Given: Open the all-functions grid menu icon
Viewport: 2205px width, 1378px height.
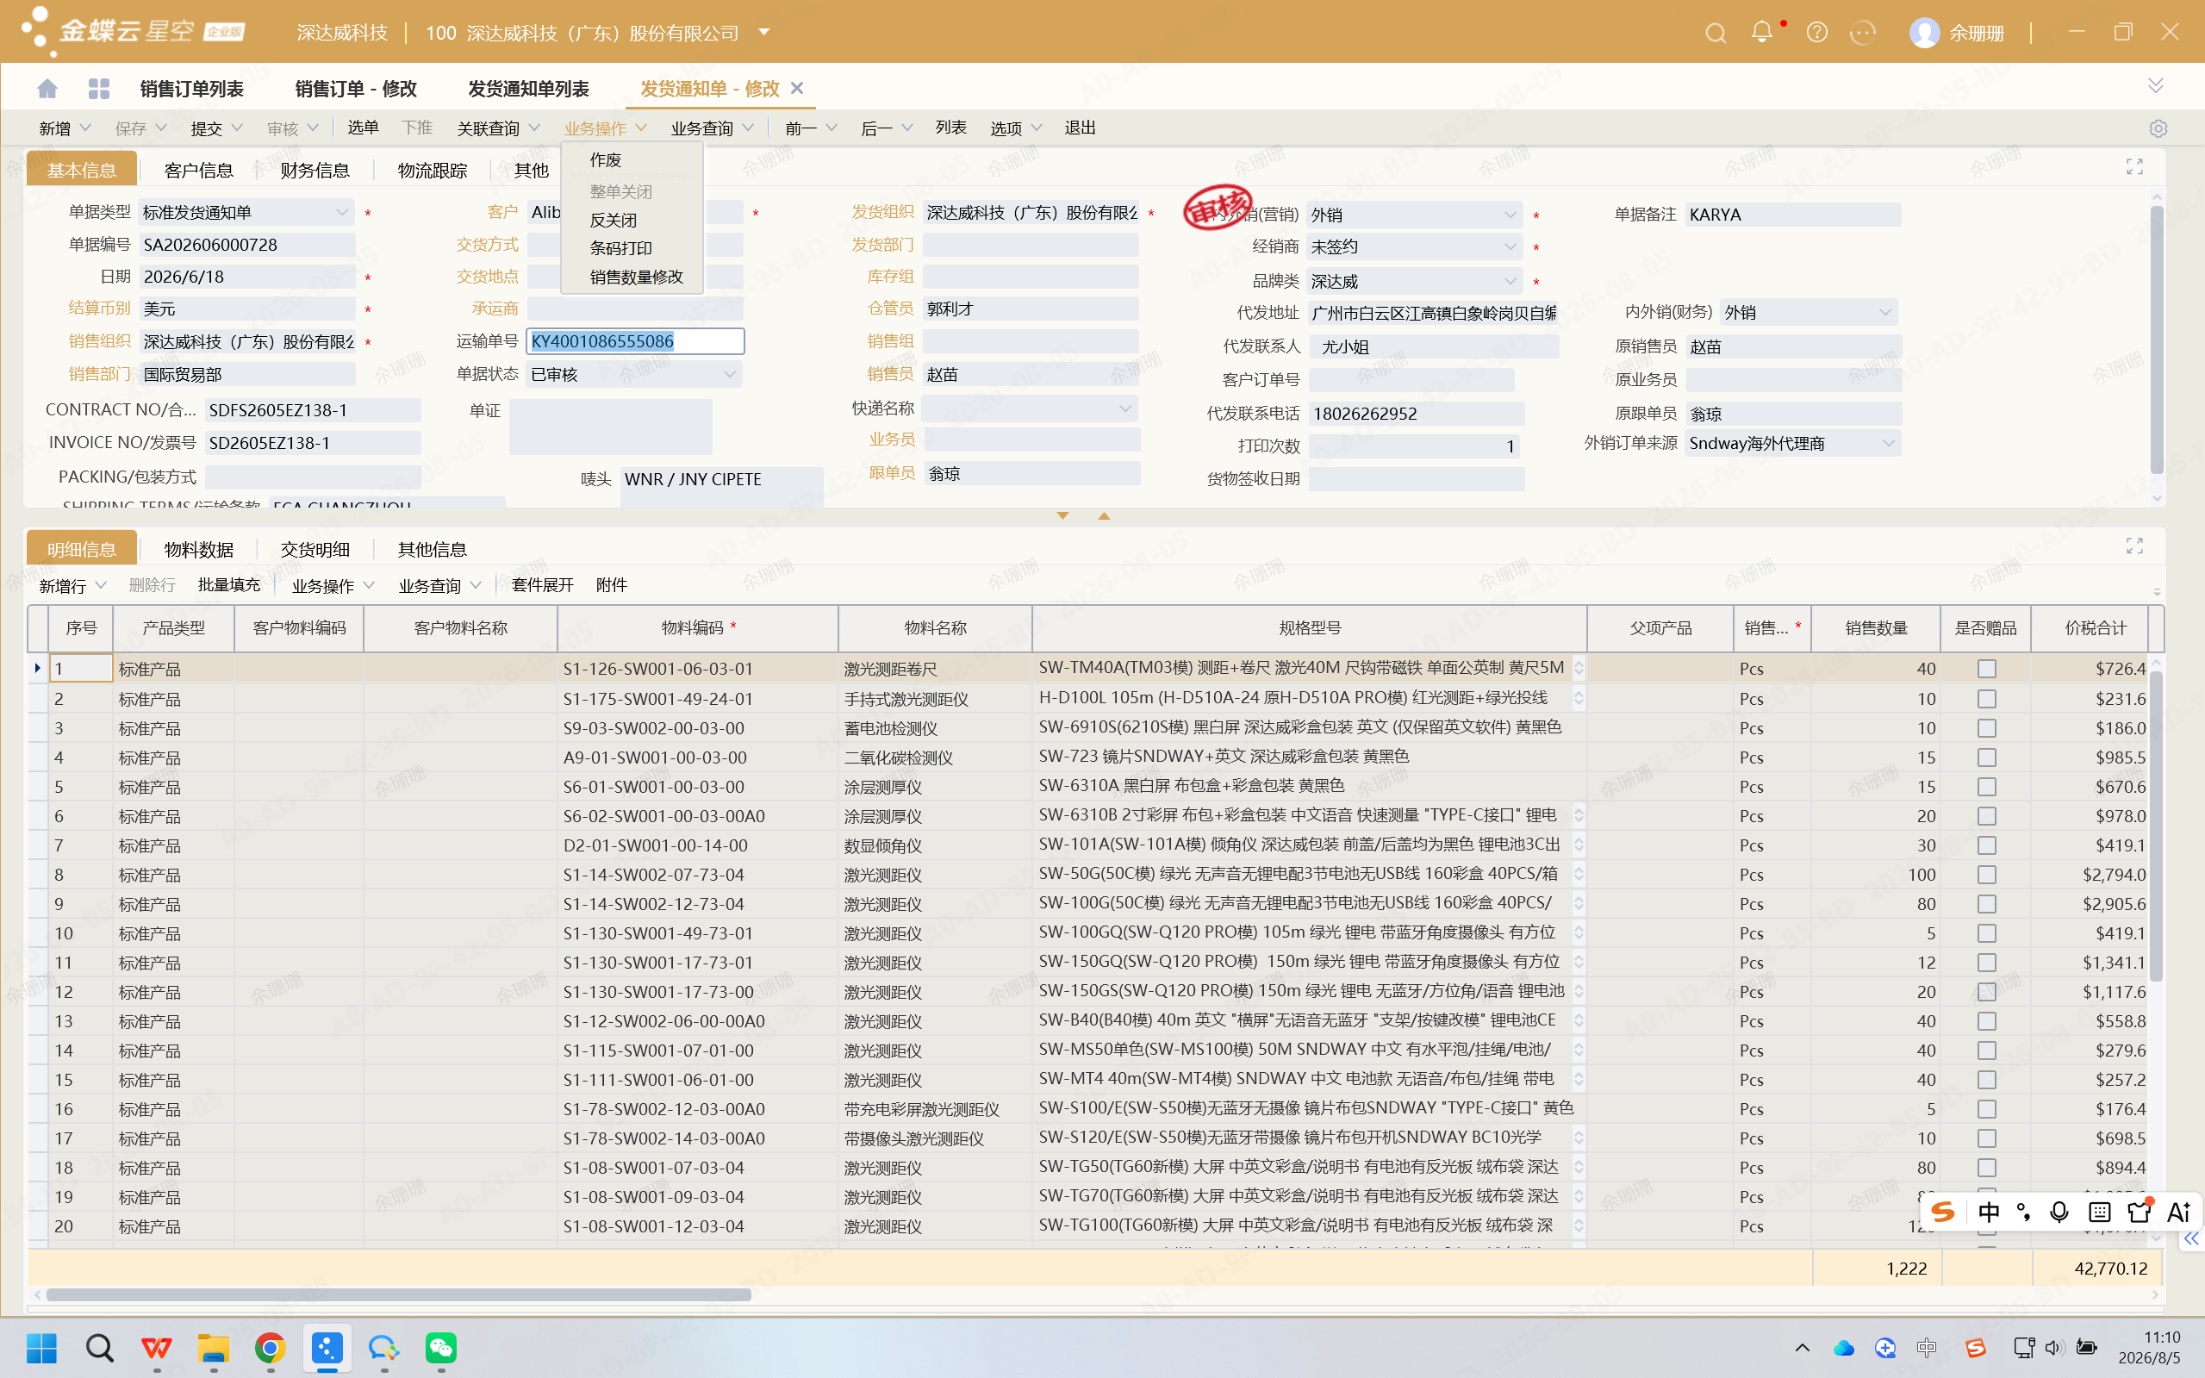Looking at the screenshot, I should [x=98, y=89].
